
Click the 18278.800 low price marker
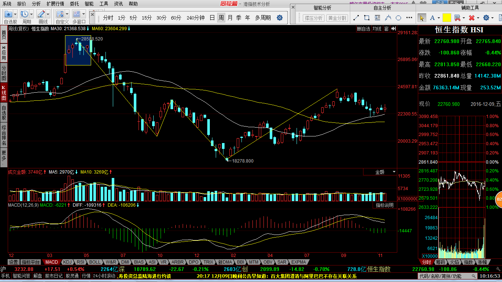point(243,161)
